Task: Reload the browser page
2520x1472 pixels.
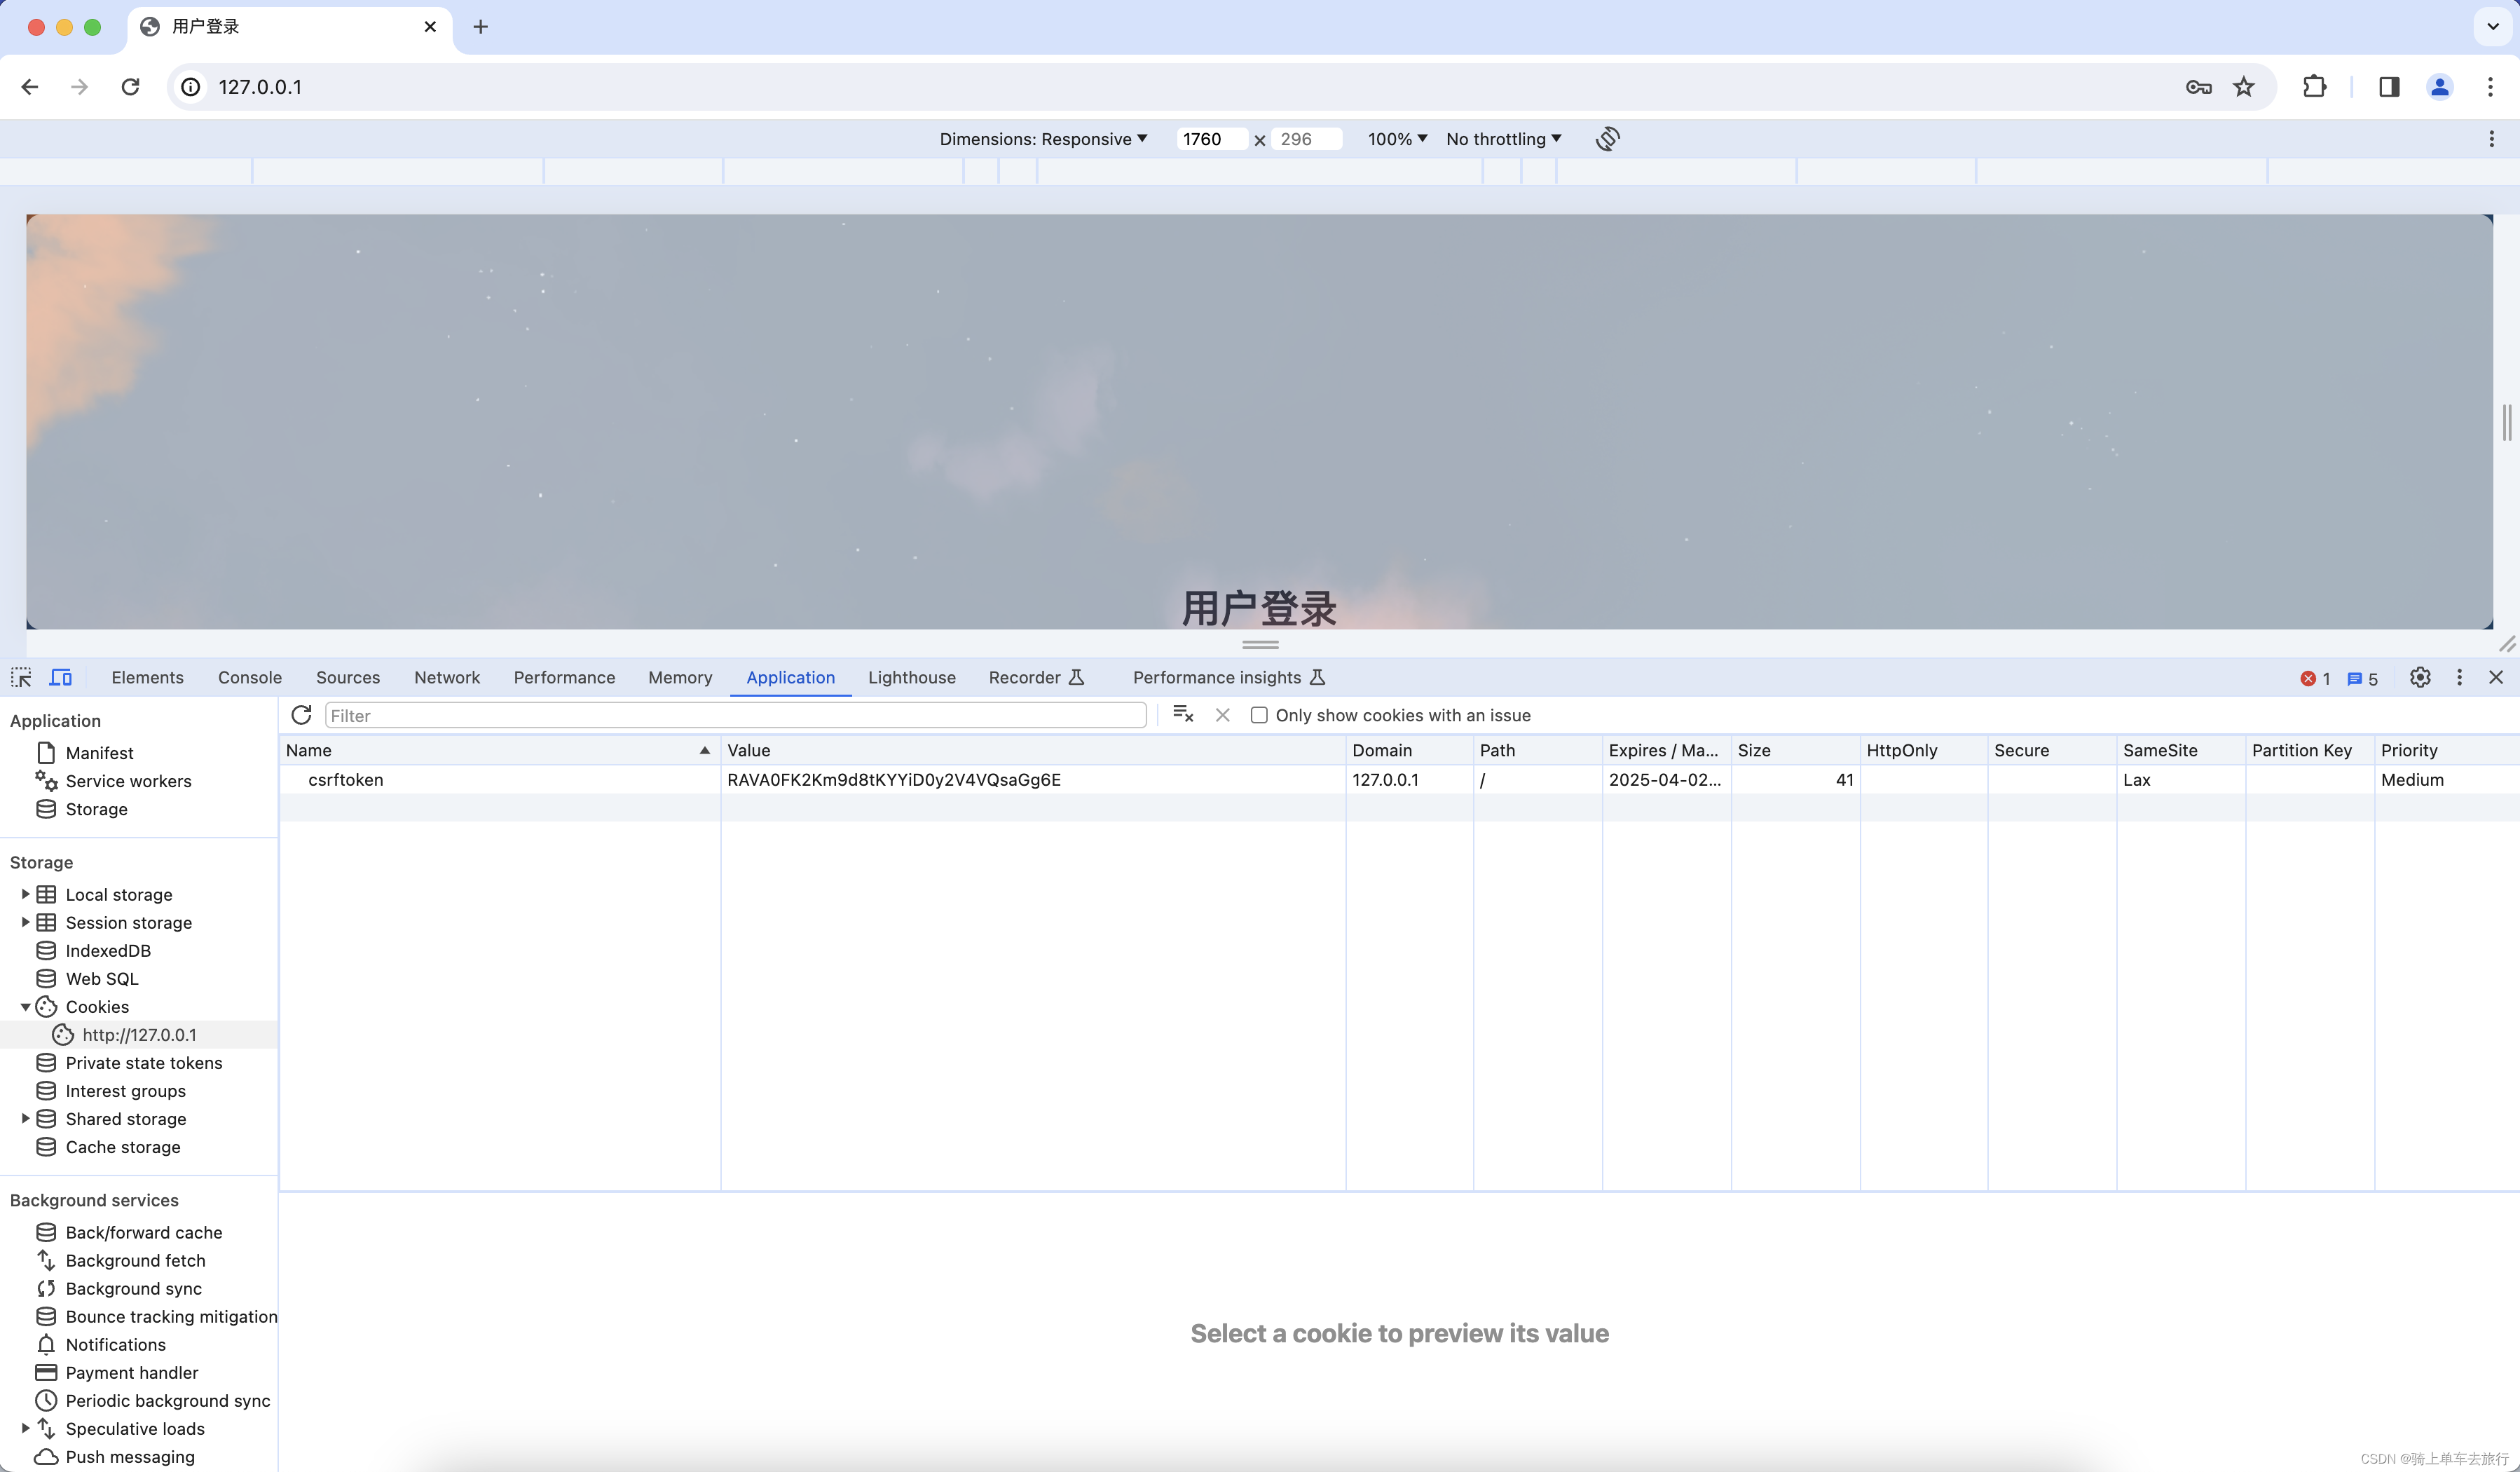Action: [x=130, y=87]
